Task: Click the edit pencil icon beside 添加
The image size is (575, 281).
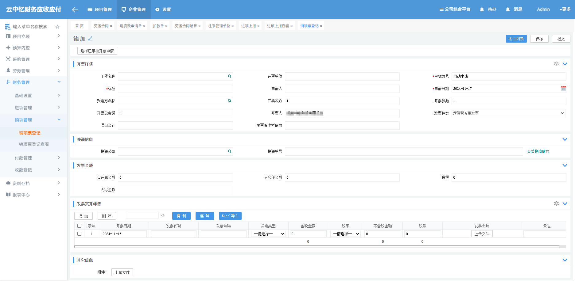Action: point(90,39)
